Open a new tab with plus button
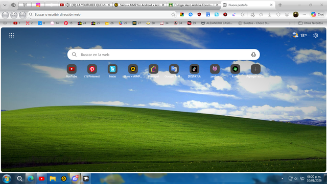327x184 pixels. (x=280, y=5)
